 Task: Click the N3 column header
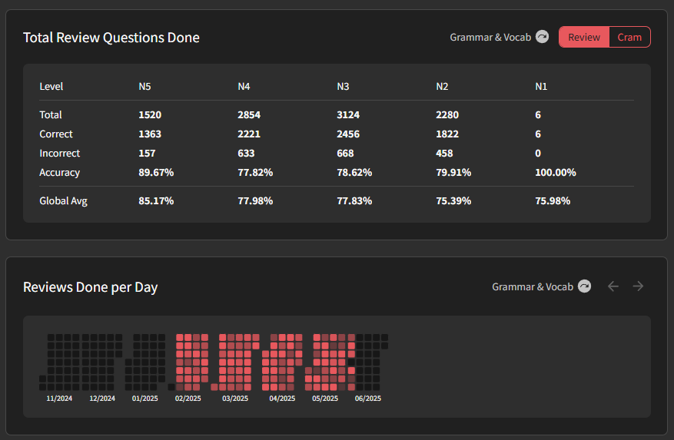tap(343, 86)
